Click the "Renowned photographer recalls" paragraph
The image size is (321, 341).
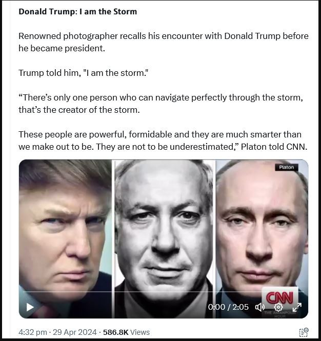(164, 42)
